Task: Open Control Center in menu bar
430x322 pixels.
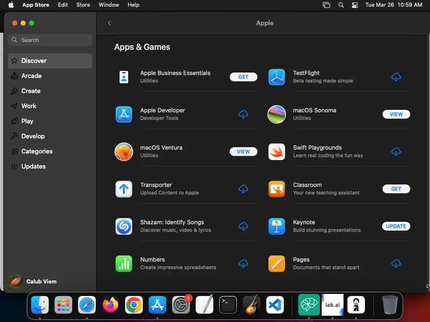Action: (355, 5)
